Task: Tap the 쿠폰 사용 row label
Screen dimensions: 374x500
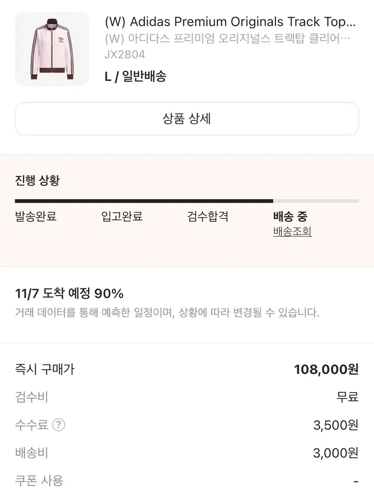Action: (39, 481)
